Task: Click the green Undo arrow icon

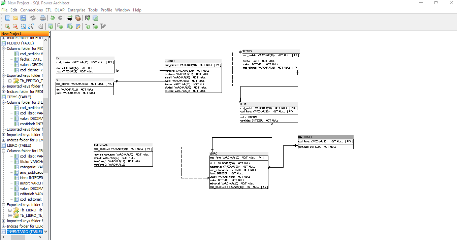Action: [x=53, y=18]
